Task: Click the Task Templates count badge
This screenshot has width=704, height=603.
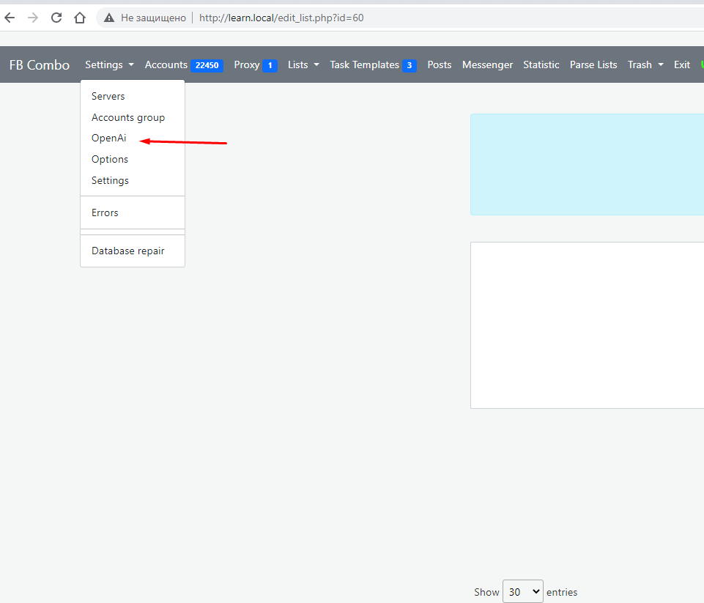Action: (x=410, y=65)
